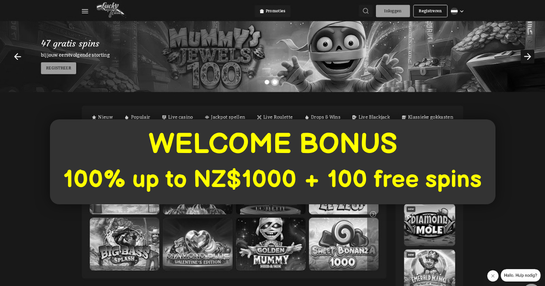Viewport: 545px width, 286px height.
Task: Click the Inloggen button
Action: tap(393, 11)
